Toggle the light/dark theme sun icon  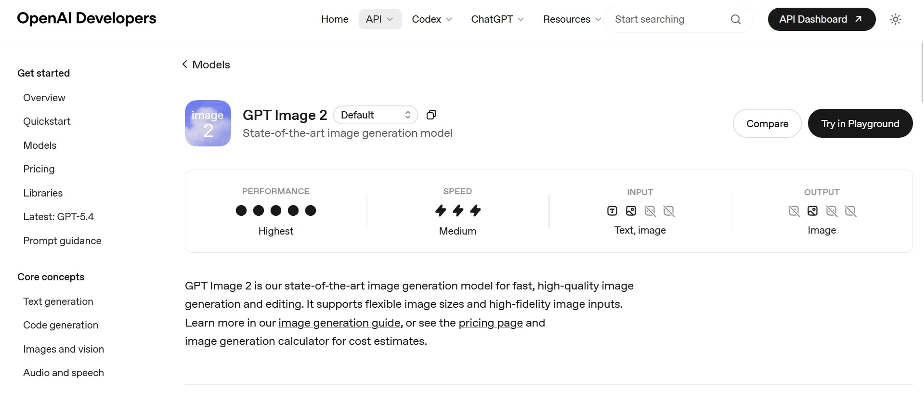click(x=895, y=19)
